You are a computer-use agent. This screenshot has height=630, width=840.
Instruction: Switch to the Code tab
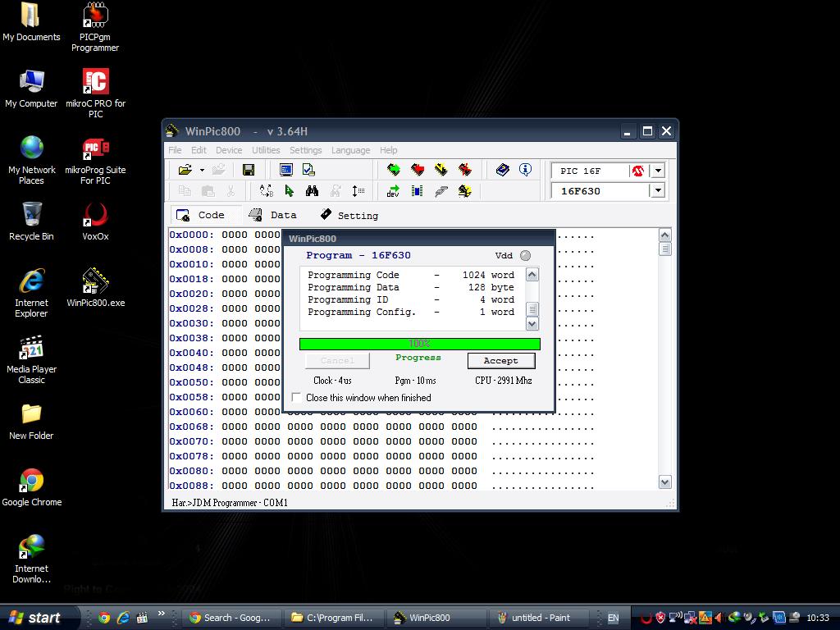pos(205,215)
